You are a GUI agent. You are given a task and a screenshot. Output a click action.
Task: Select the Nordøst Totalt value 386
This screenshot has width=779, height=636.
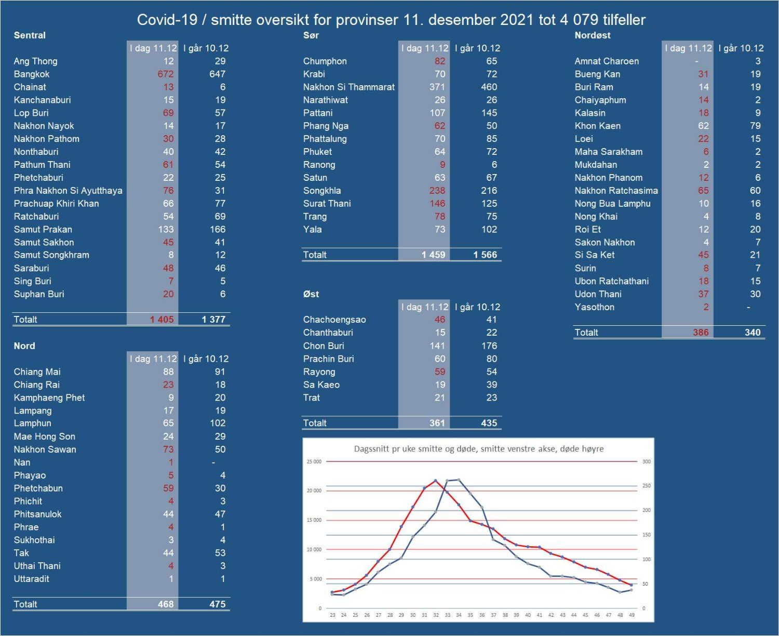coord(701,333)
